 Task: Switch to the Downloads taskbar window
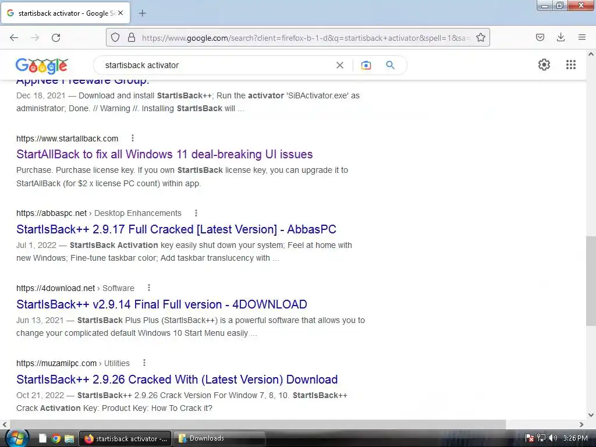pyautogui.click(x=219, y=438)
